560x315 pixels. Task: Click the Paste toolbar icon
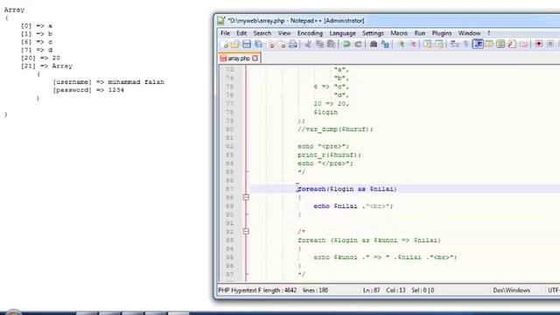coord(332,45)
